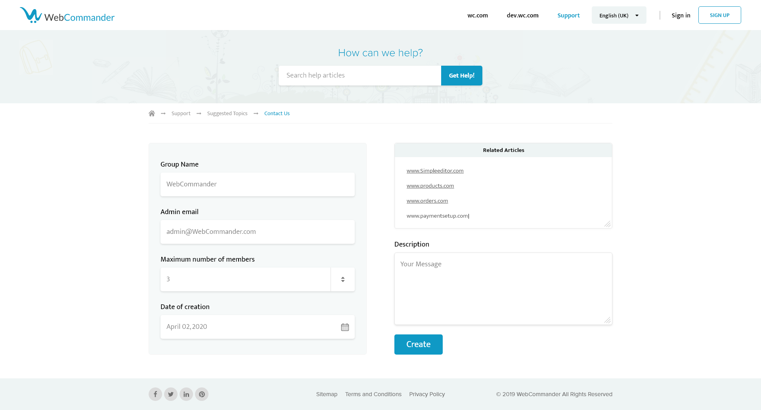This screenshot has width=761, height=410.
Task: Go to Suggested Topics breadcrumb
Action: point(227,114)
